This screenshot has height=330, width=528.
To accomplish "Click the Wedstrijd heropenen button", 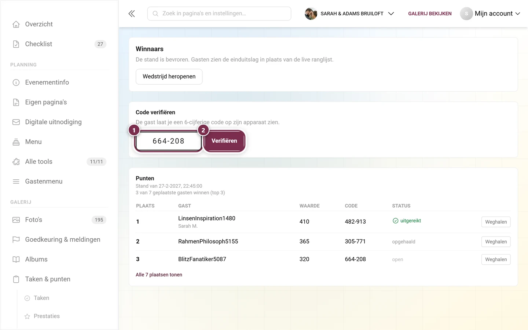I will (x=169, y=77).
